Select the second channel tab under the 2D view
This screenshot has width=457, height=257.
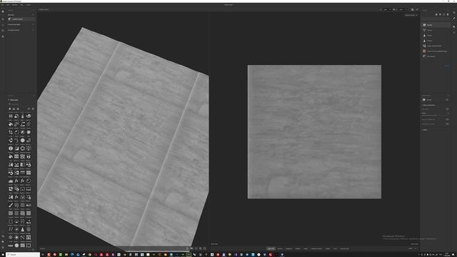point(280,248)
